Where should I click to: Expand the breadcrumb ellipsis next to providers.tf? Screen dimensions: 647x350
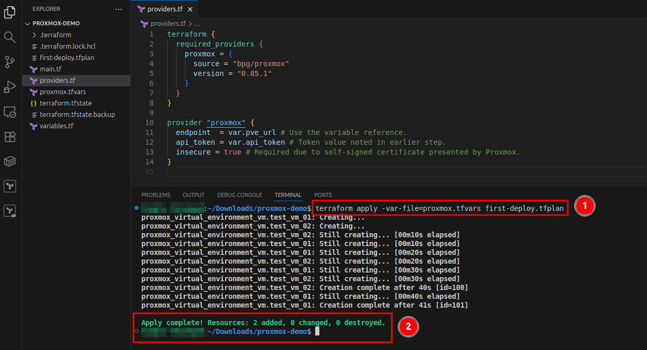[x=198, y=23]
